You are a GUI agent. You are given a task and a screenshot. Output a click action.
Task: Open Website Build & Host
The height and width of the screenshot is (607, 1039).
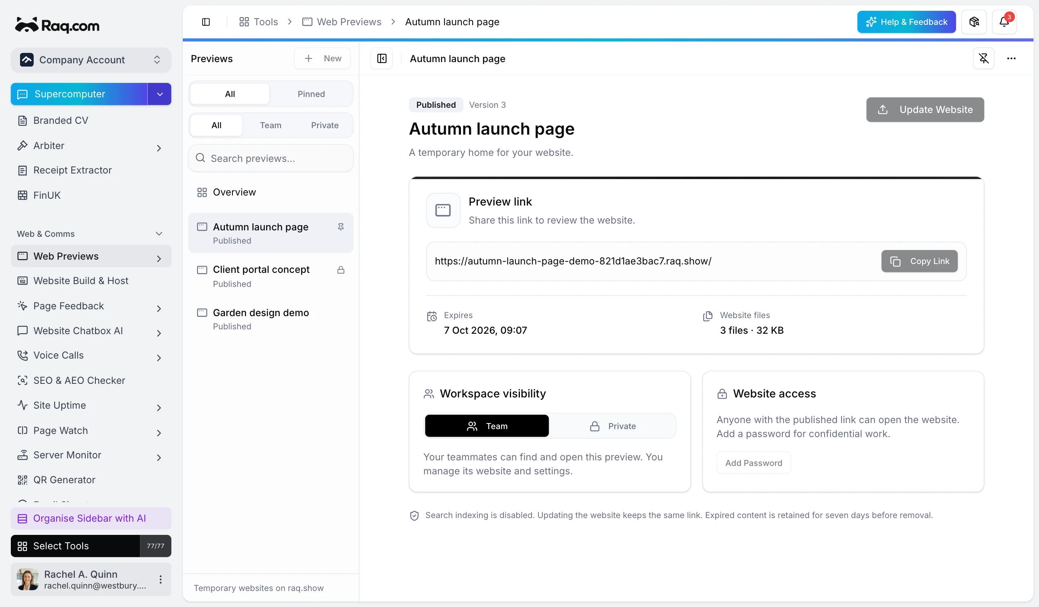pyautogui.click(x=91, y=280)
